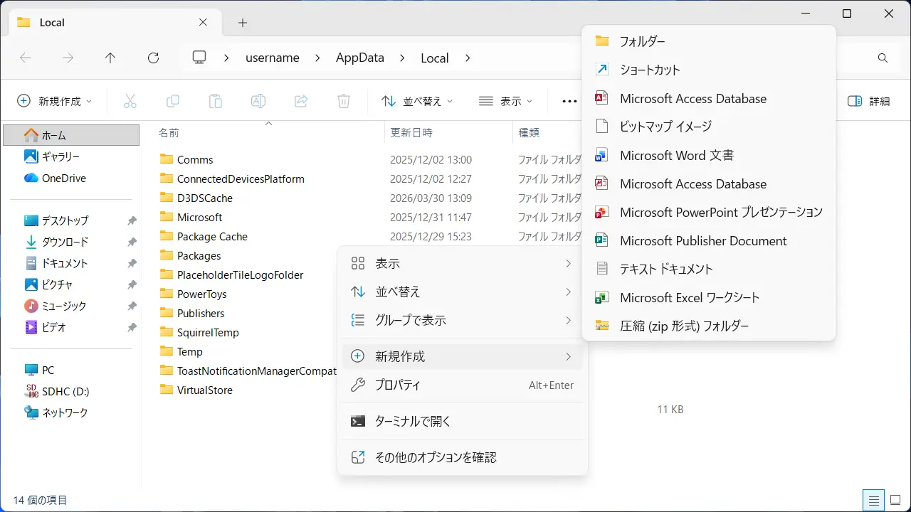
Task: Click the 更新日時 column header
Action: pos(411,132)
